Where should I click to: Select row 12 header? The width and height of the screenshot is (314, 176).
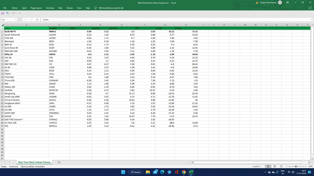[2, 64]
